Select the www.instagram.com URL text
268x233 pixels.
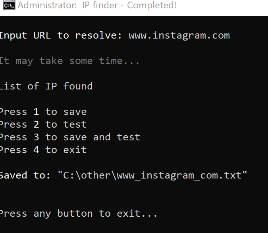tap(179, 36)
